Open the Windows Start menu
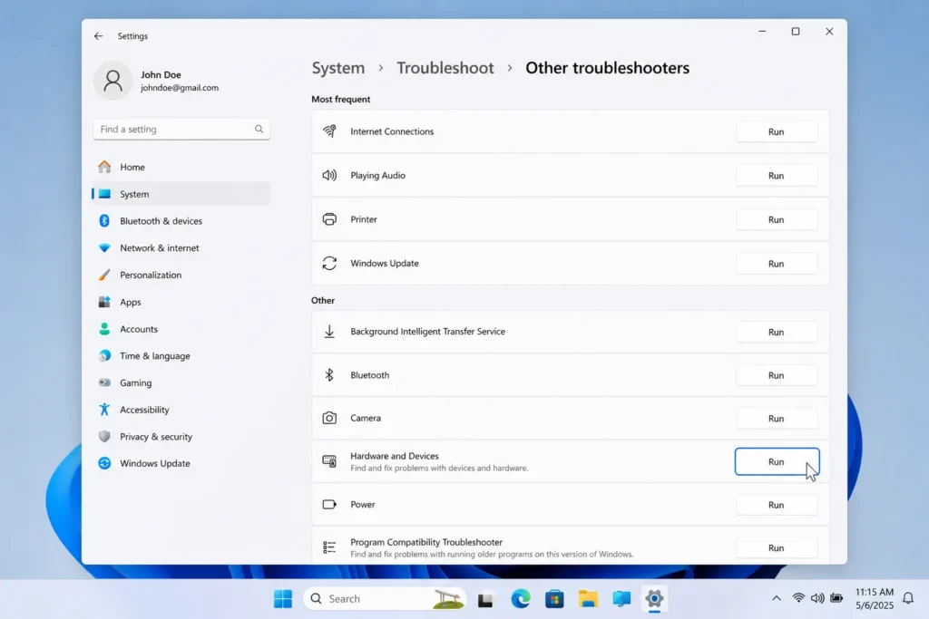 point(283,599)
